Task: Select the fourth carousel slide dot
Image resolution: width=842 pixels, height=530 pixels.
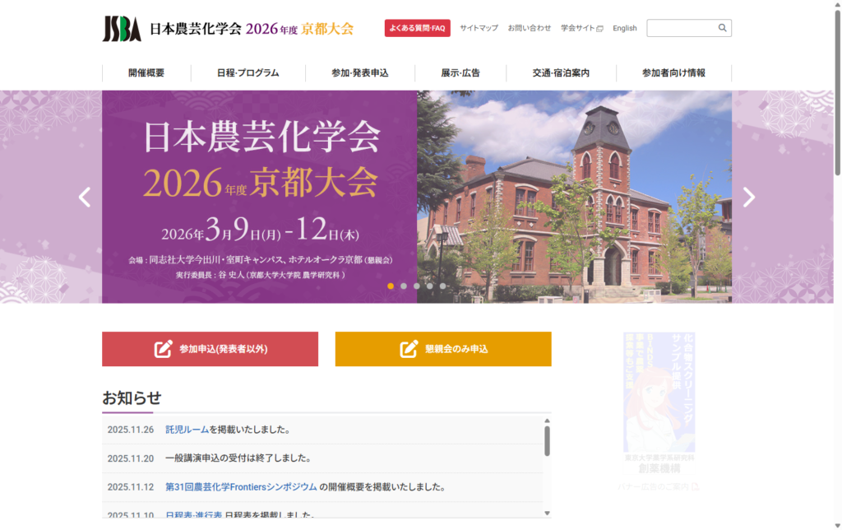Action: (428, 286)
